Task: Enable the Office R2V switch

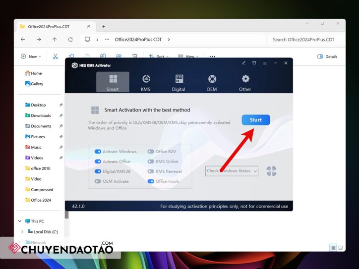Action: 151,152
